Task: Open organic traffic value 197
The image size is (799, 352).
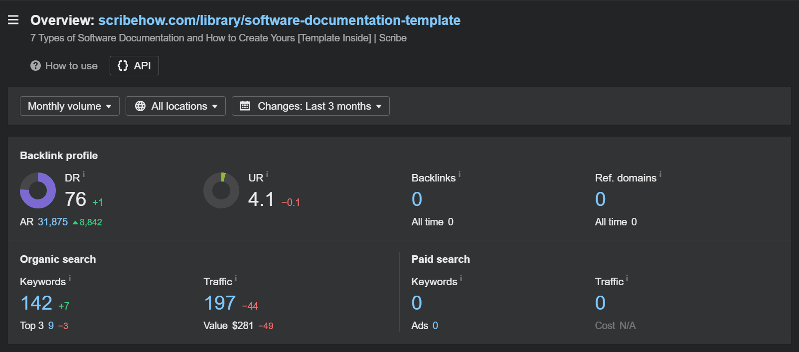Action: pyautogui.click(x=220, y=303)
